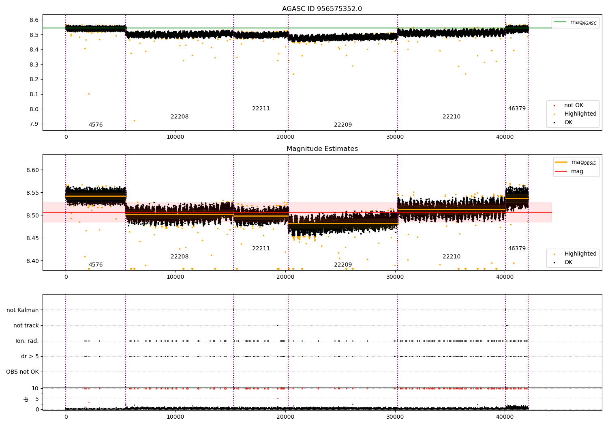Click x-axis tick 20000 under Magnitude Estimates plot
Screen dimensions: 608x426
[x=285, y=277]
